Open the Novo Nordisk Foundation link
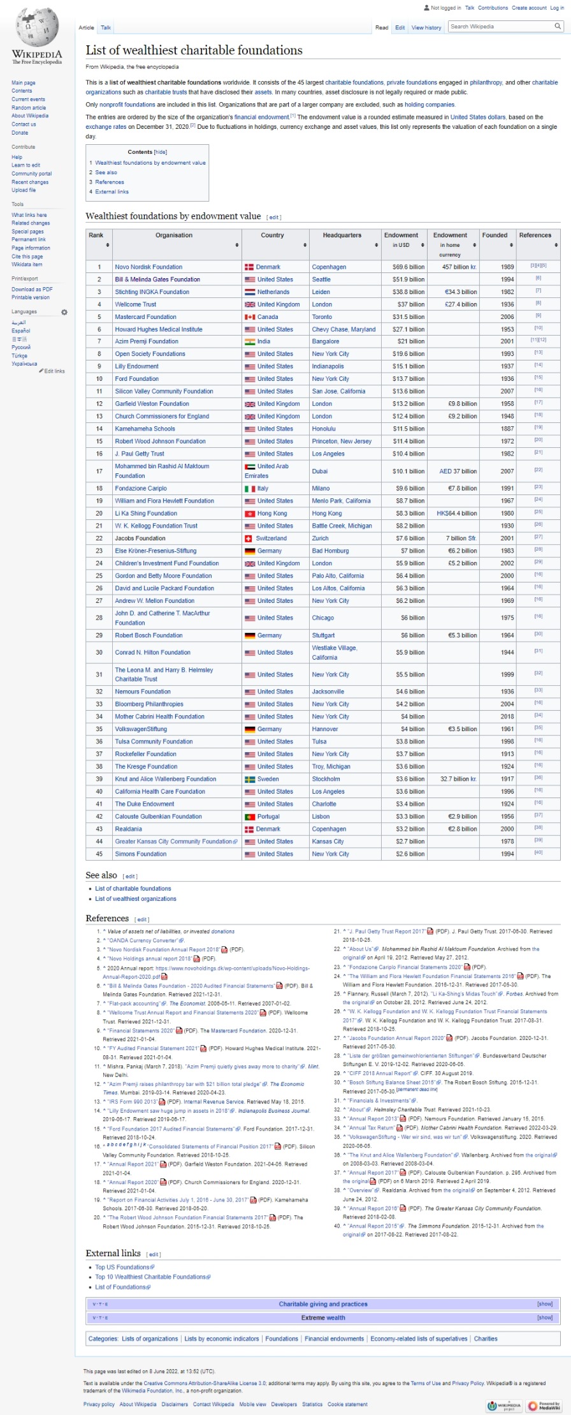 coord(148,267)
